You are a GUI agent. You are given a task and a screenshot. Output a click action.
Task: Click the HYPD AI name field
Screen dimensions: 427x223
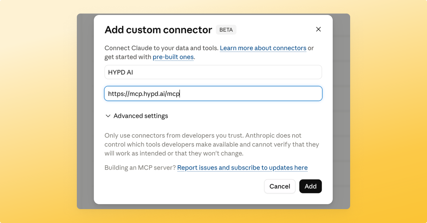pyautogui.click(x=213, y=72)
